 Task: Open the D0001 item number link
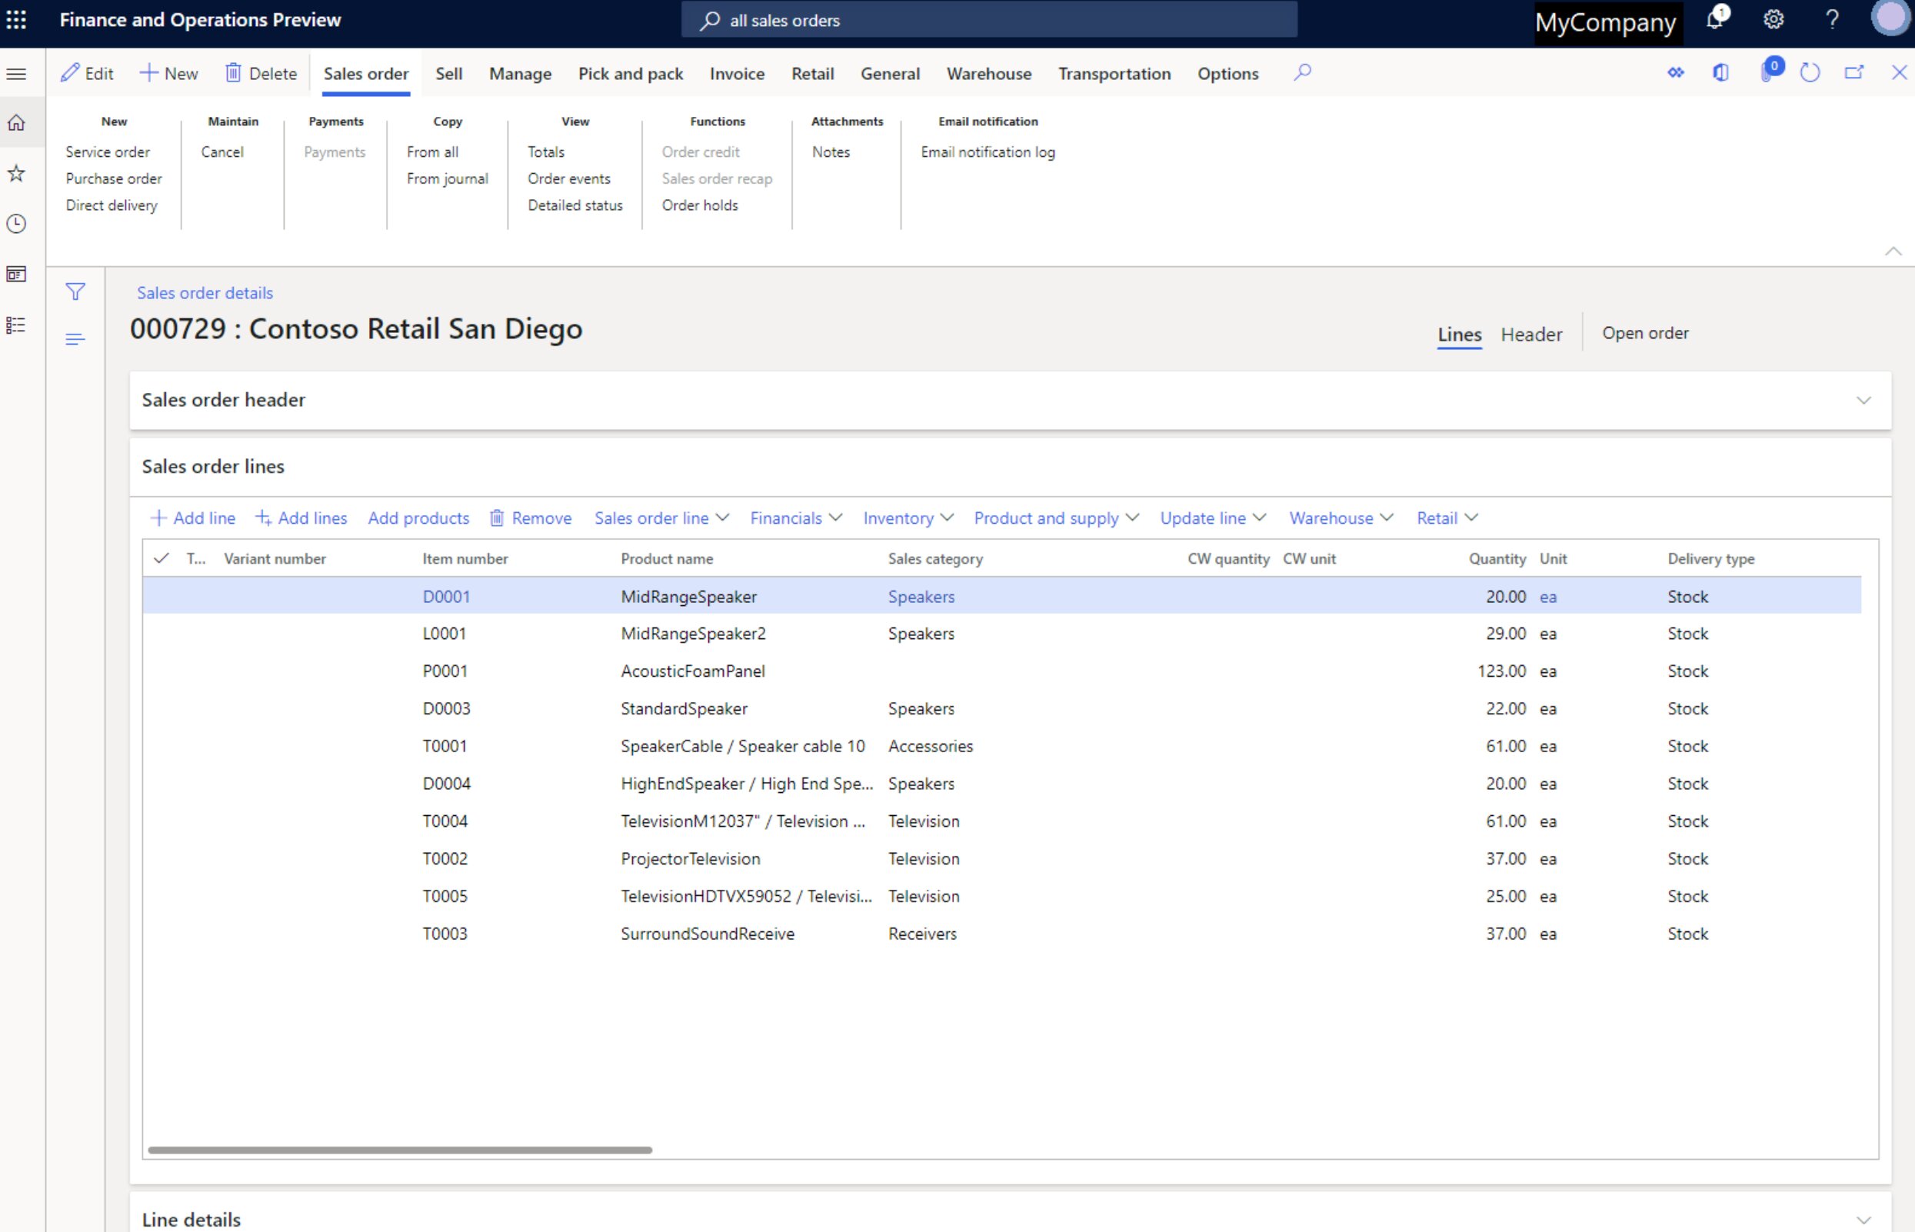click(x=446, y=597)
